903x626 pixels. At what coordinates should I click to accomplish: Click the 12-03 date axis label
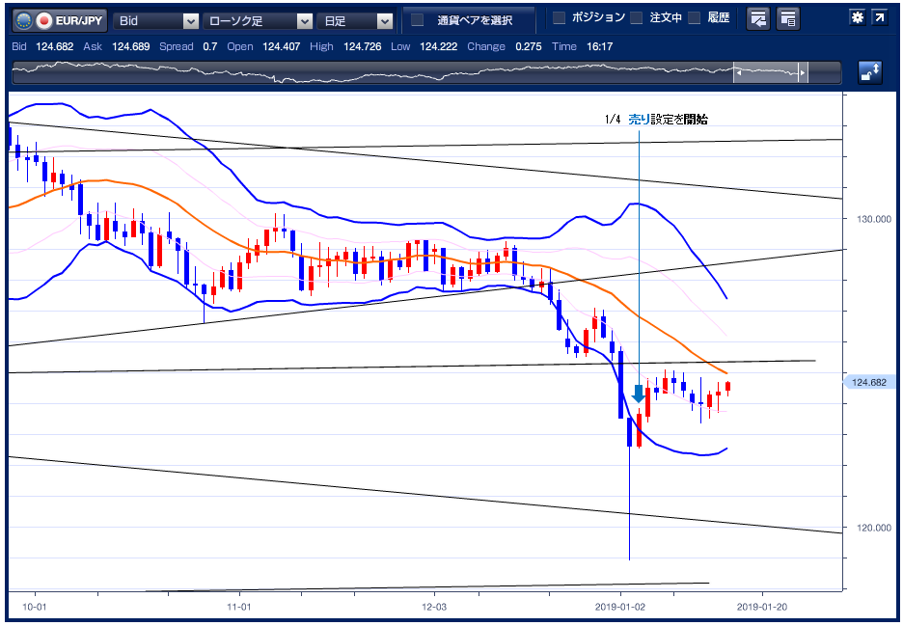pyautogui.click(x=433, y=607)
